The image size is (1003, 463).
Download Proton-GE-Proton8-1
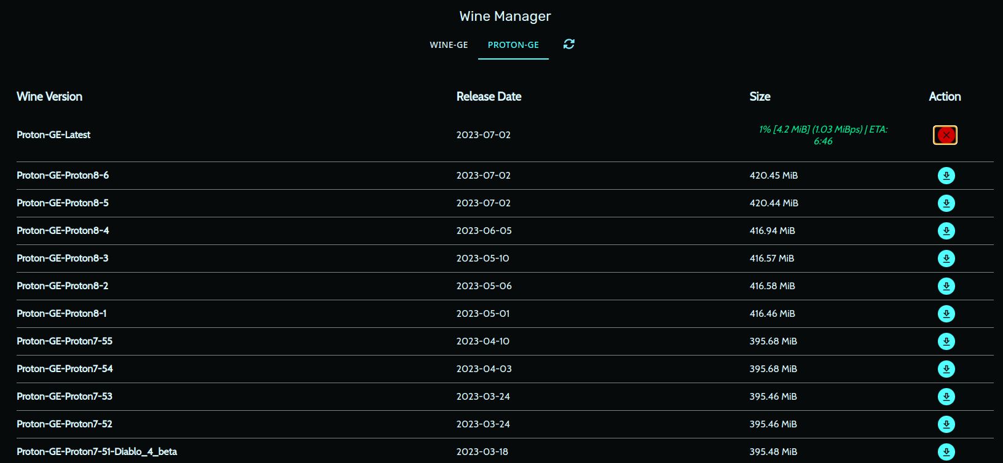(x=946, y=314)
